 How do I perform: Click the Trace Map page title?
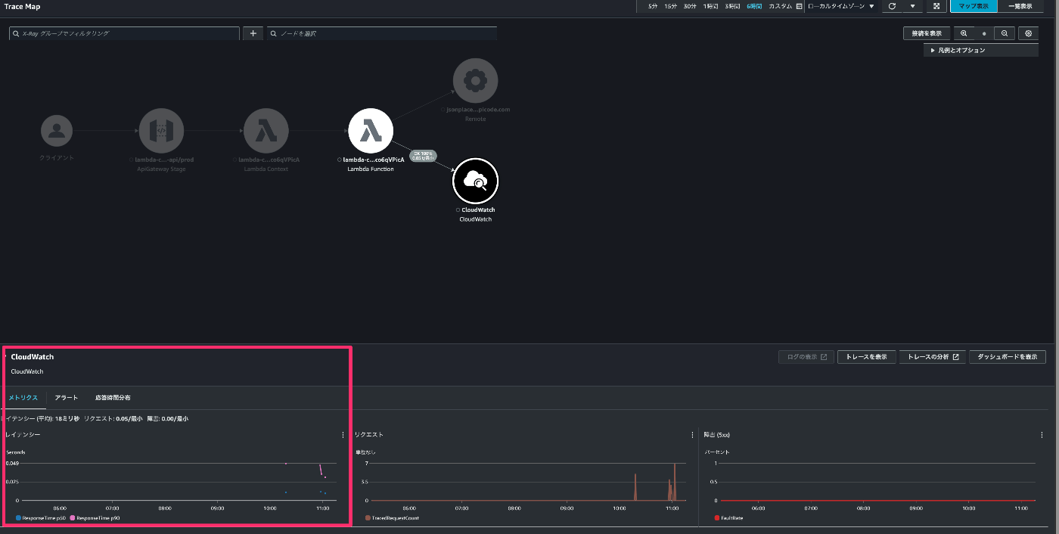[x=23, y=6]
